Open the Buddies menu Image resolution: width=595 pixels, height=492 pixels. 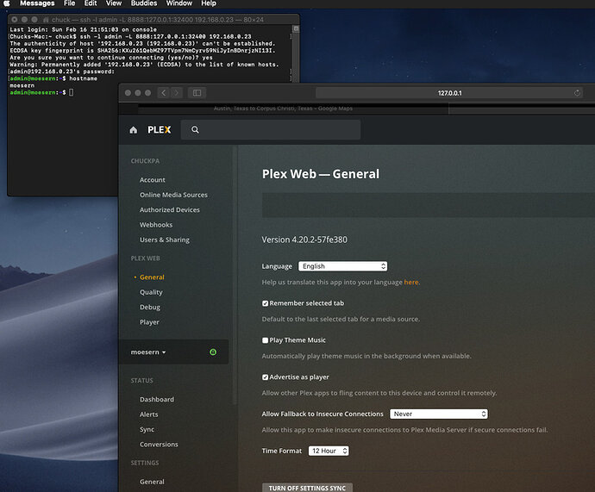[144, 3]
